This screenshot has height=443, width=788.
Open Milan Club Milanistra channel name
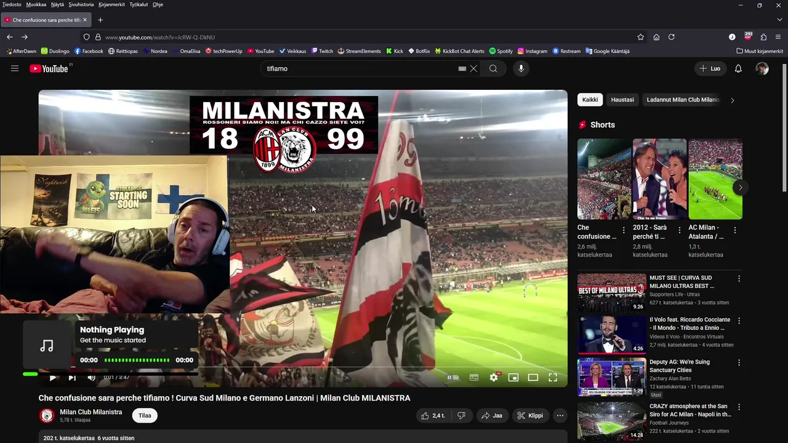point(90,412)
